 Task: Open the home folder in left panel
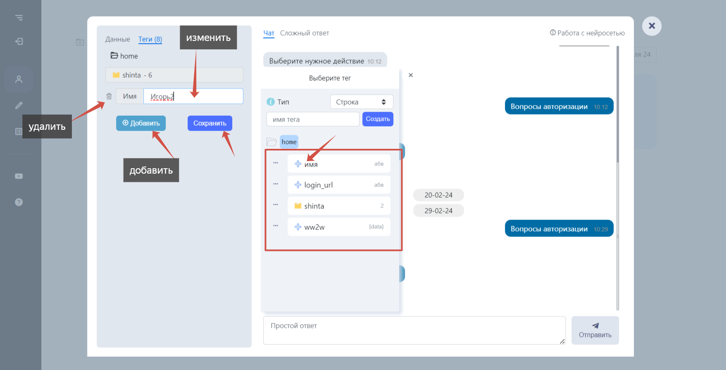coord(124,56)
